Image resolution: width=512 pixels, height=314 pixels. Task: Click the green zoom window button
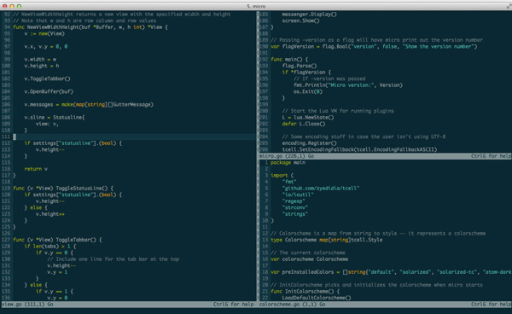19,6
